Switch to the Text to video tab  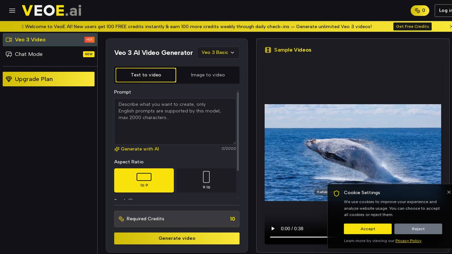[x=146, y=75]
